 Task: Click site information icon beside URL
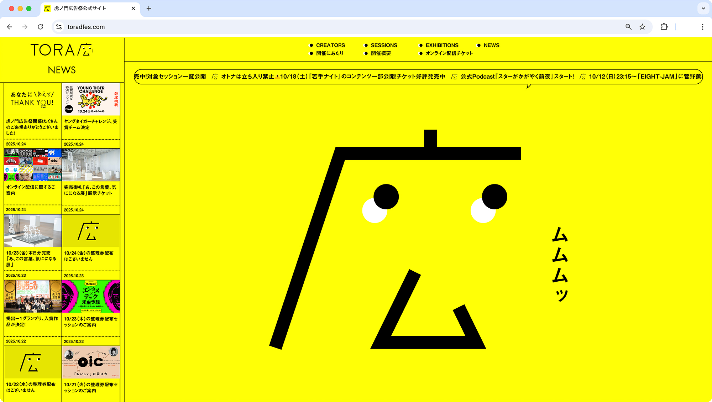[x=59, y=27]
